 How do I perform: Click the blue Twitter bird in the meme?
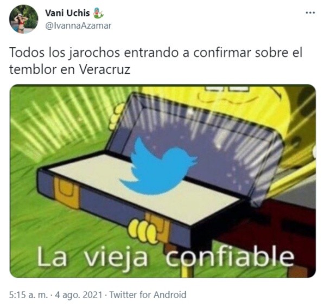(x=158, y=166)
